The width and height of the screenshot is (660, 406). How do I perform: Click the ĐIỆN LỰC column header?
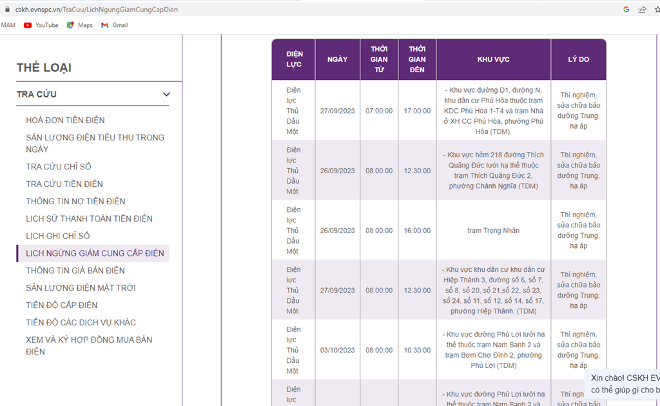293,59
